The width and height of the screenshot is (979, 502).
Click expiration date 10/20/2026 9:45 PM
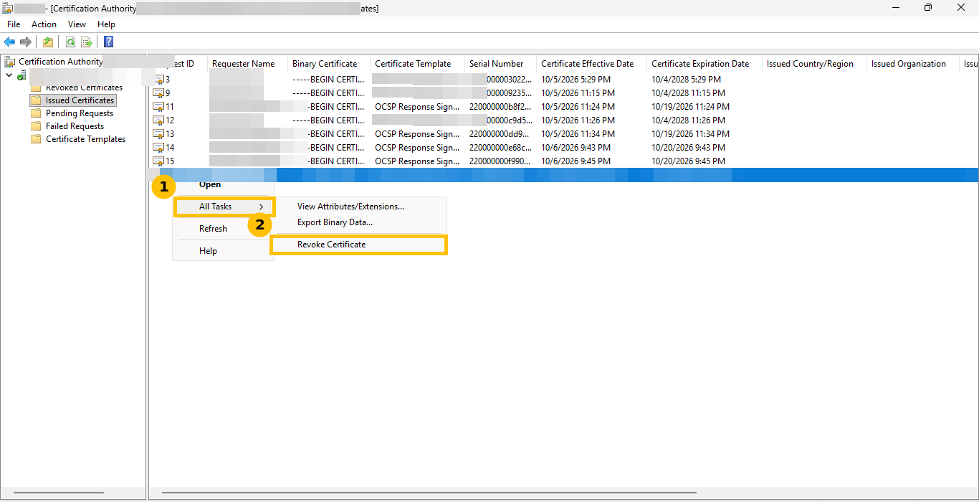click(x=689, y=161)
